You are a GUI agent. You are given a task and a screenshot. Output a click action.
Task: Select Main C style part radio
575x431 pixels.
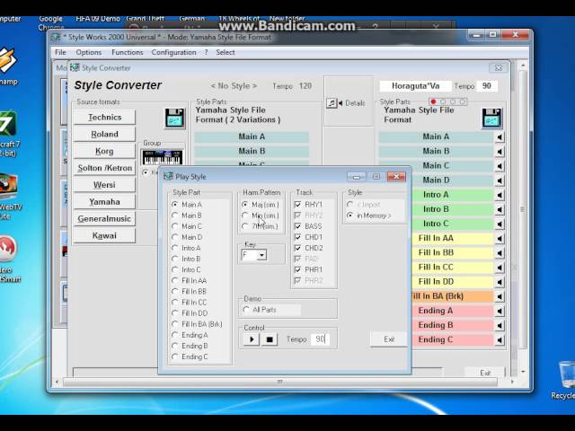(x=175, y=226)
